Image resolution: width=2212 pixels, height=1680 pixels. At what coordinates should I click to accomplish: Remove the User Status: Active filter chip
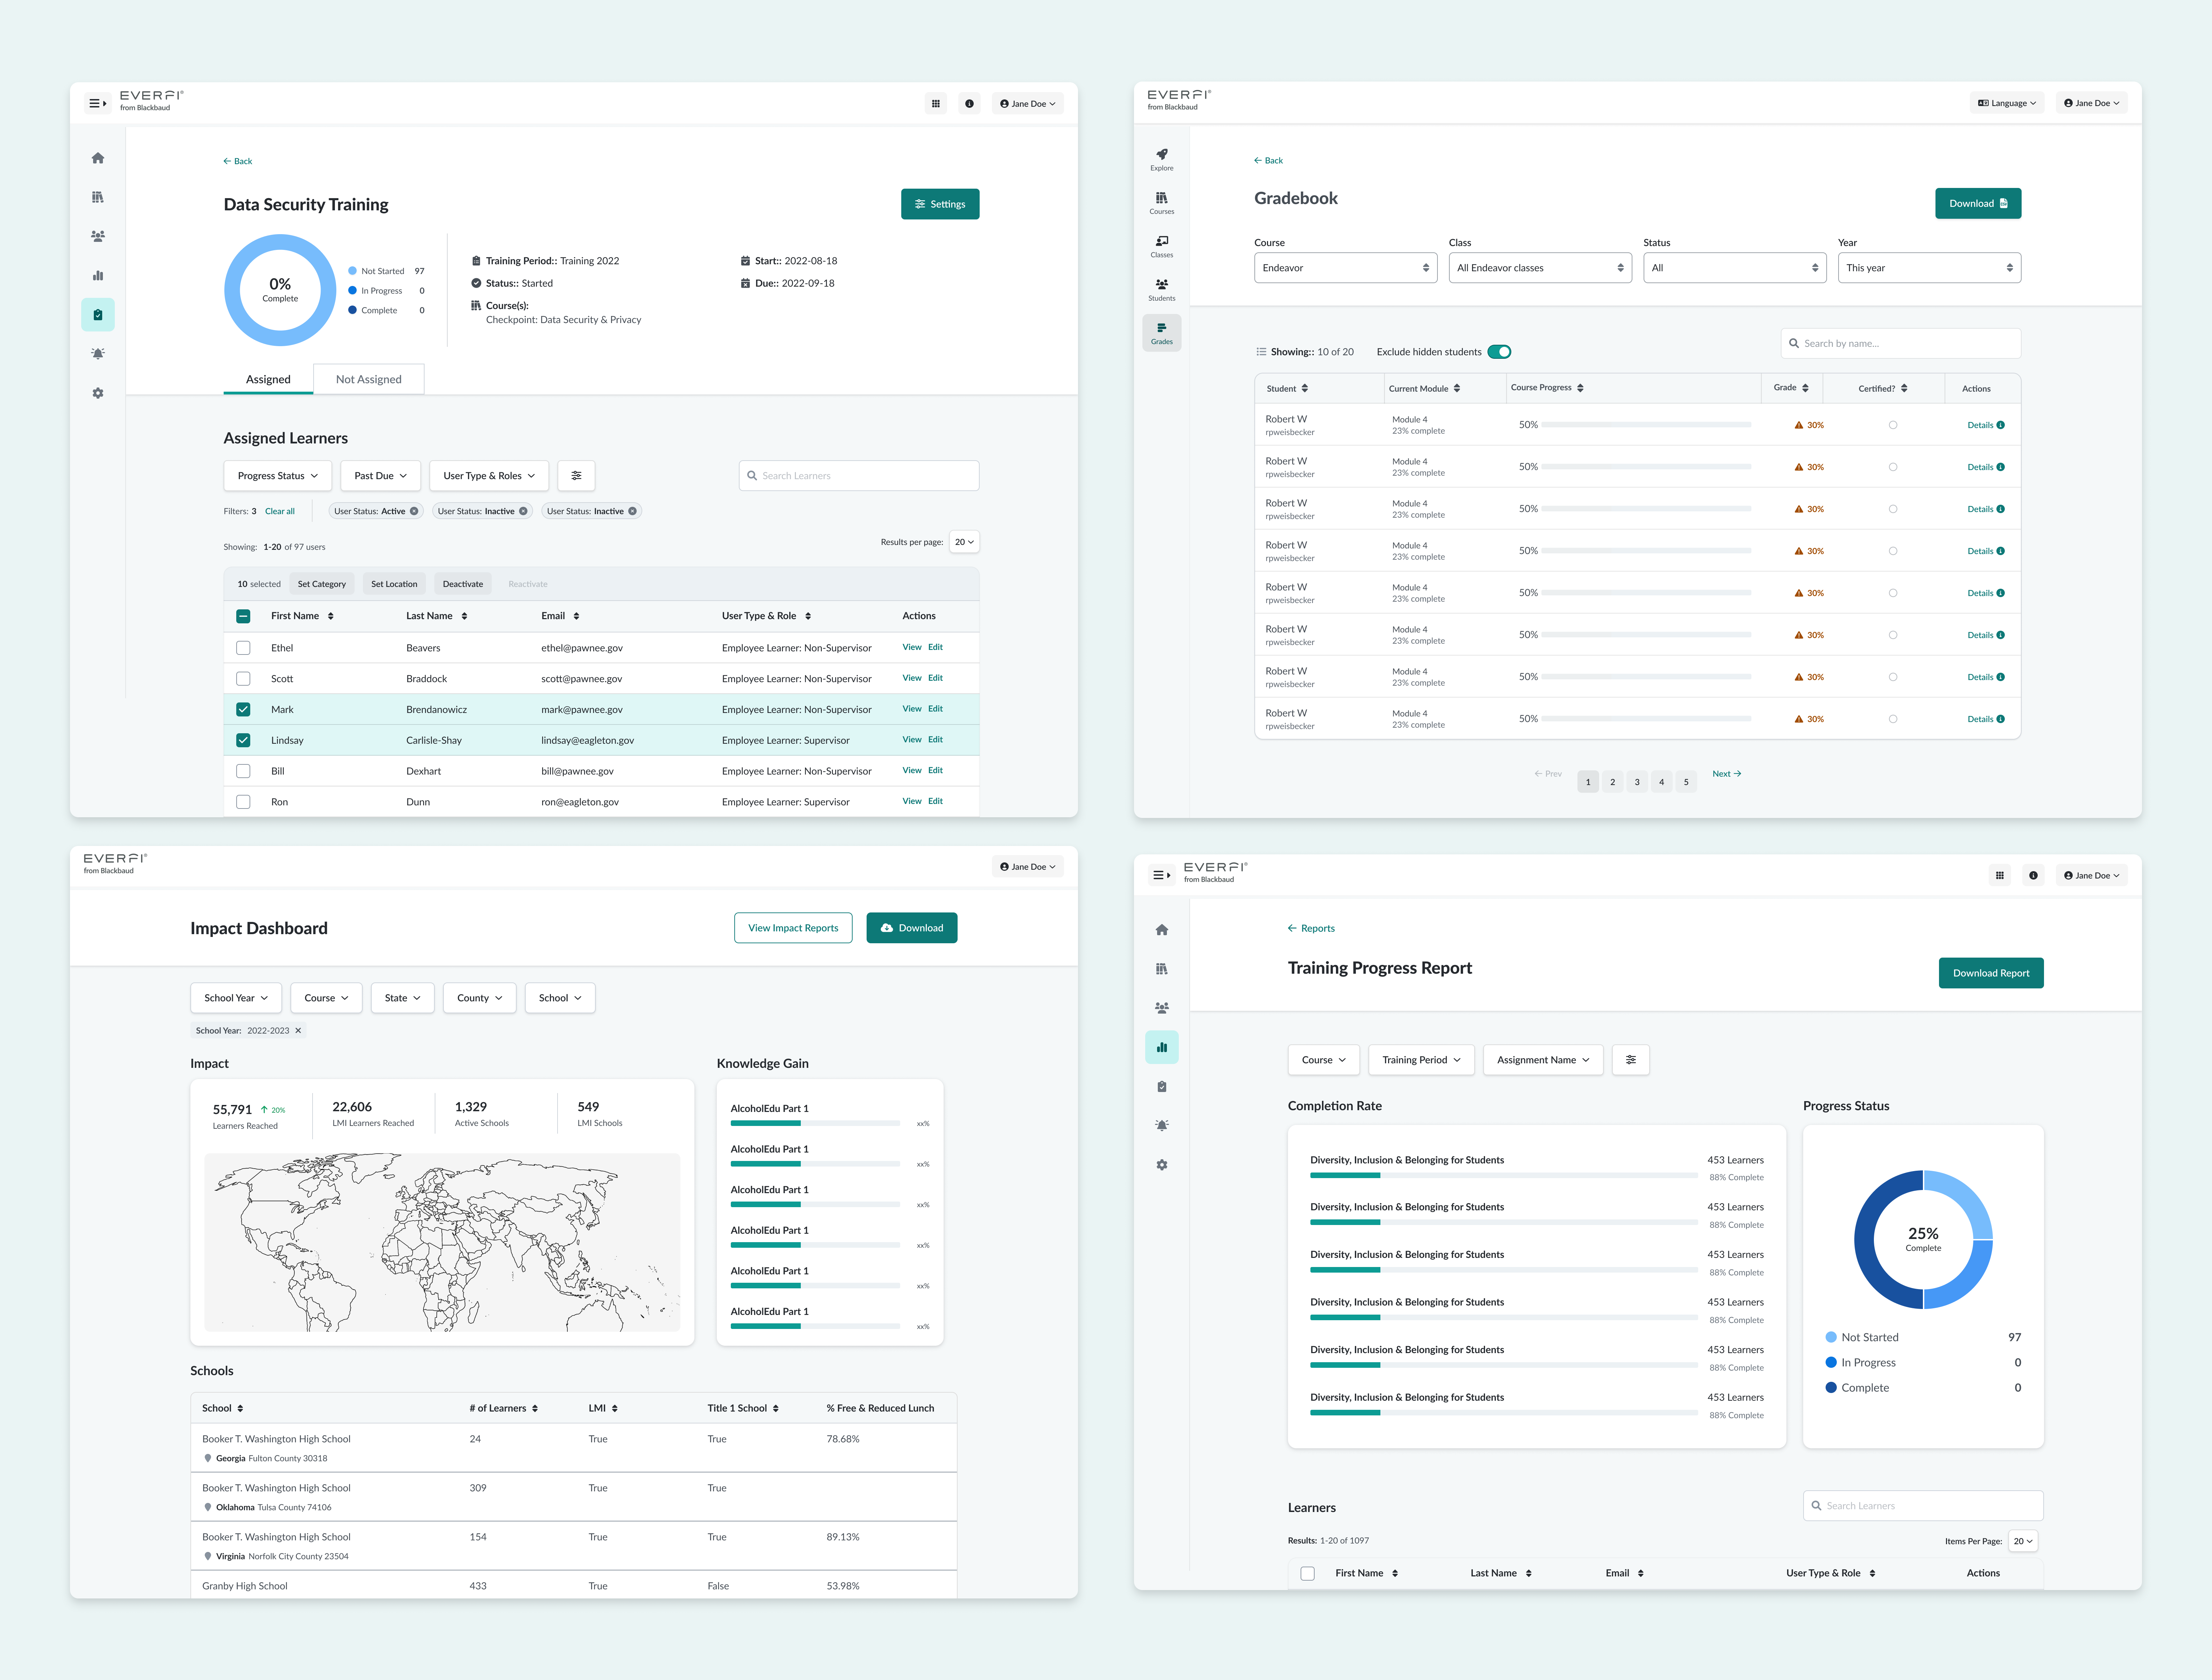[x=414, y=511]
